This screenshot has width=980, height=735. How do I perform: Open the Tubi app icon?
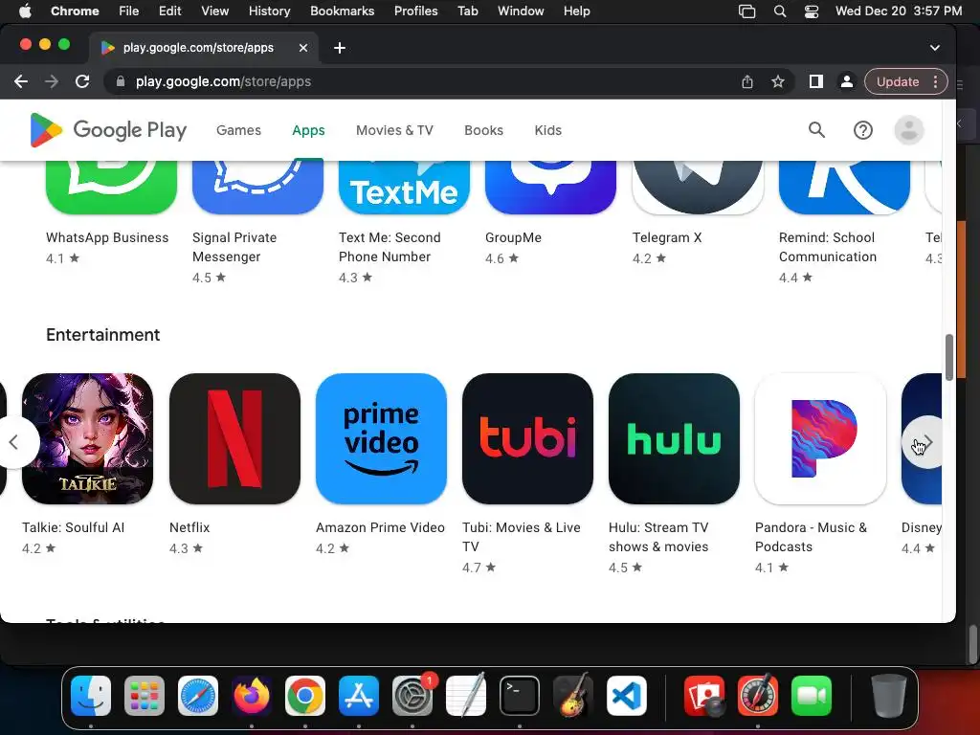(x=527, y=438)
